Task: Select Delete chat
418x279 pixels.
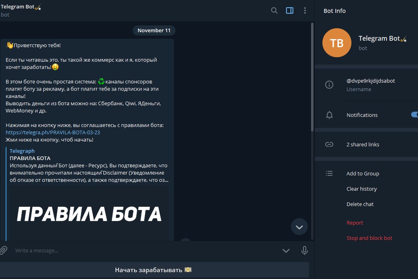Action: pos(360,204)
